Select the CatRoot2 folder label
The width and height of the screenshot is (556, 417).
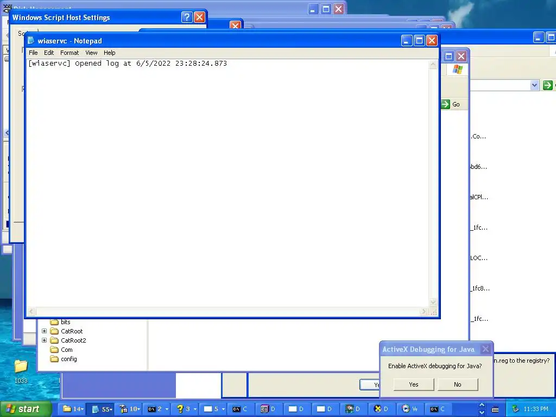pyautogui.click(x=73, y=340)
